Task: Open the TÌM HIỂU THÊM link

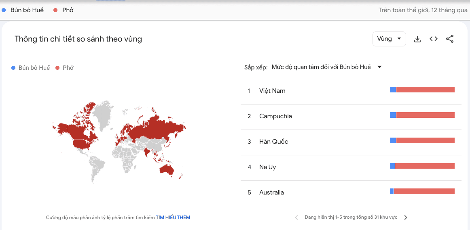Action: point(173,217)
